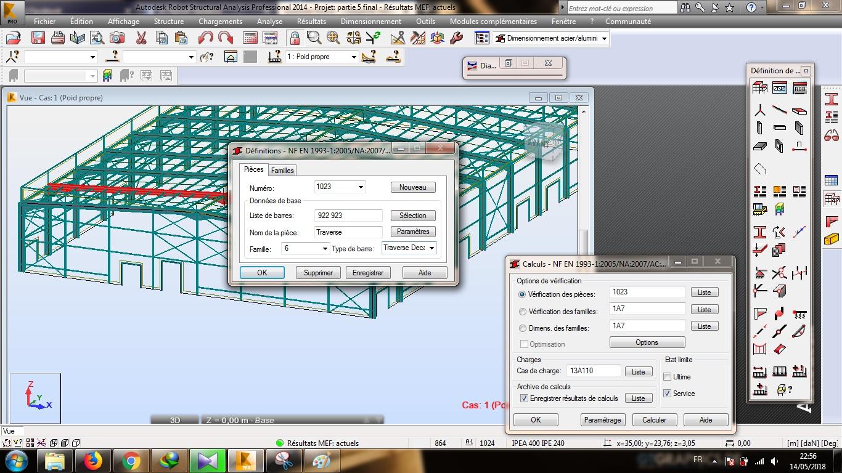The width and height of the screenshot is (842, 473).
Task: Click the keyword search box in title bar
Action: coord(622,8)
